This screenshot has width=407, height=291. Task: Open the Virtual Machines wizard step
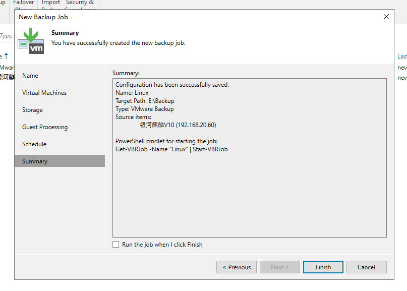[44, 93]
